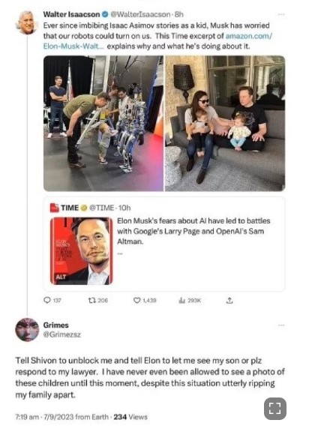Click TIME's gold verified badge

click(83, 208)
